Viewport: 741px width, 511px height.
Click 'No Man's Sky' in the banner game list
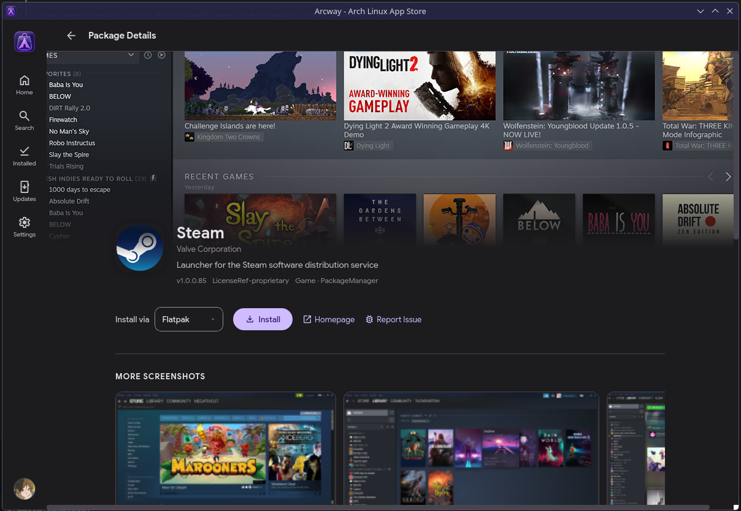69,131
